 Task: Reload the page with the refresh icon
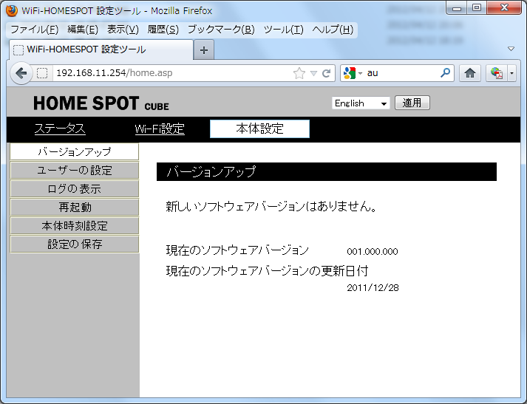tap(327, 73)
